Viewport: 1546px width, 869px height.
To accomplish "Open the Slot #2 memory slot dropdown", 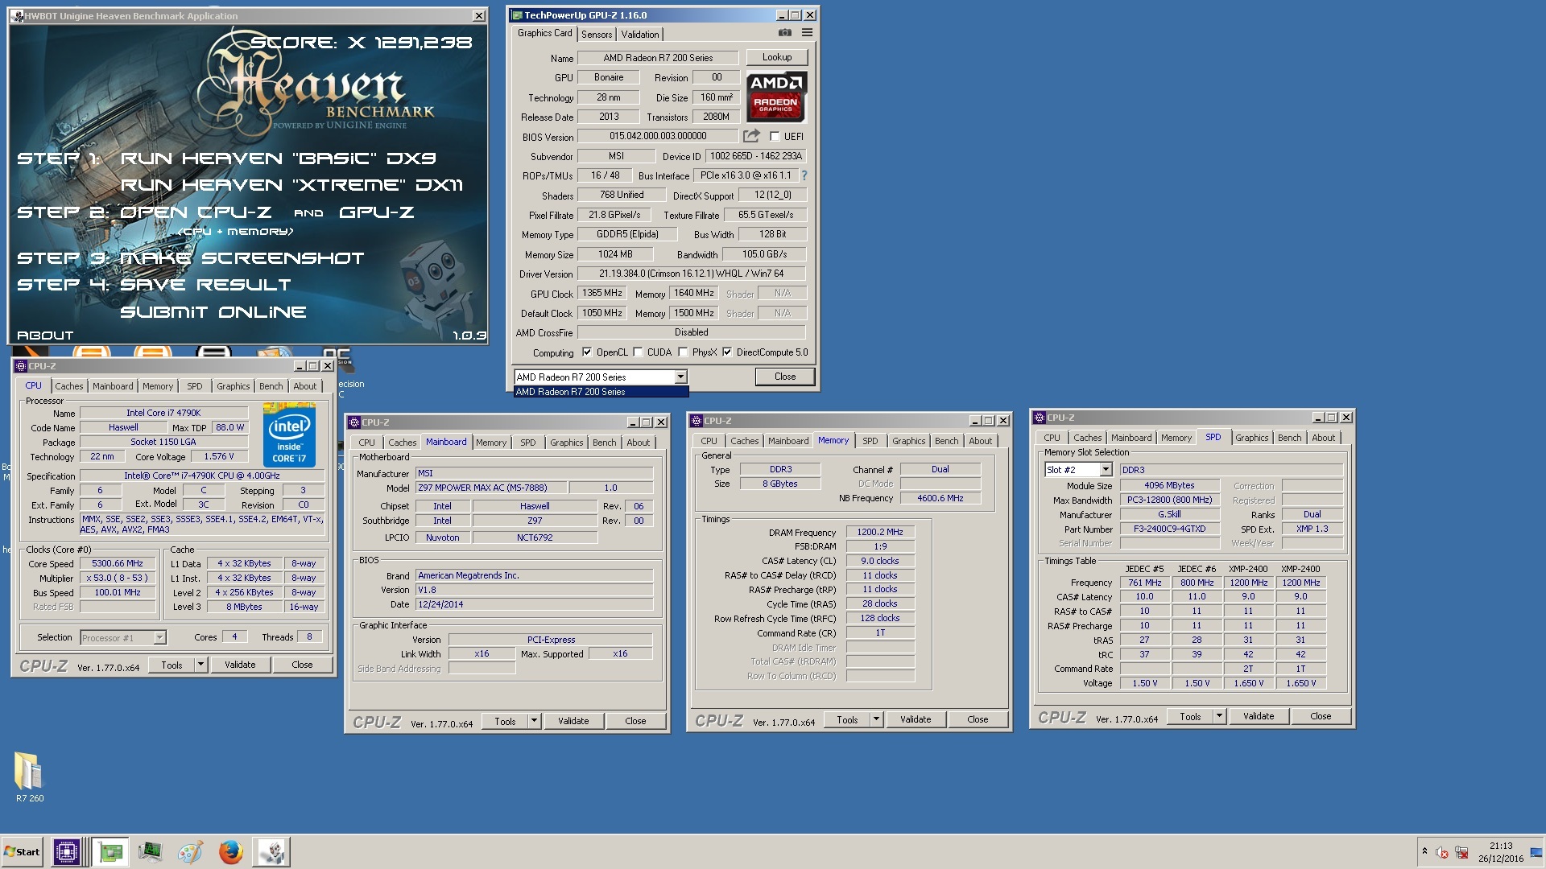I will click(x=1106, y=470).
